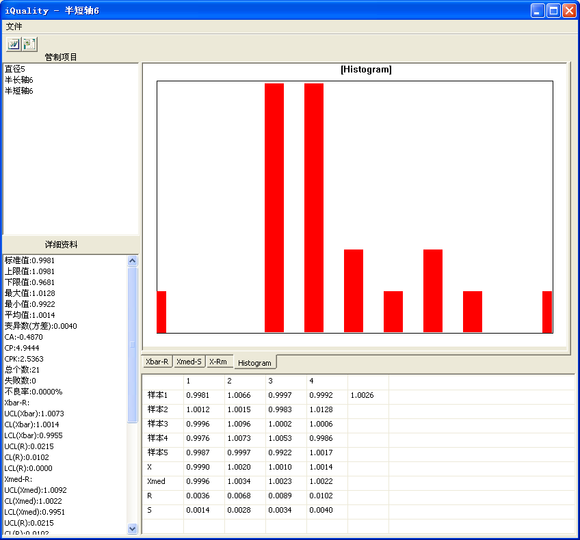This screenshot has width=580, height=540.
Task: Maximize the iQuality window
Action: [x=553, y=10]
